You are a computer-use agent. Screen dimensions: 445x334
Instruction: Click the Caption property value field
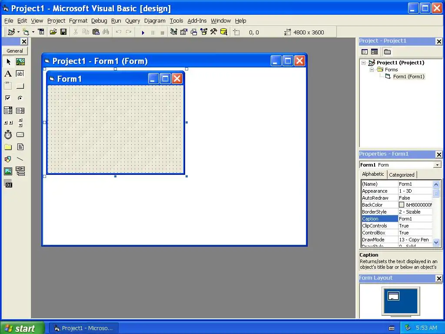415,219
